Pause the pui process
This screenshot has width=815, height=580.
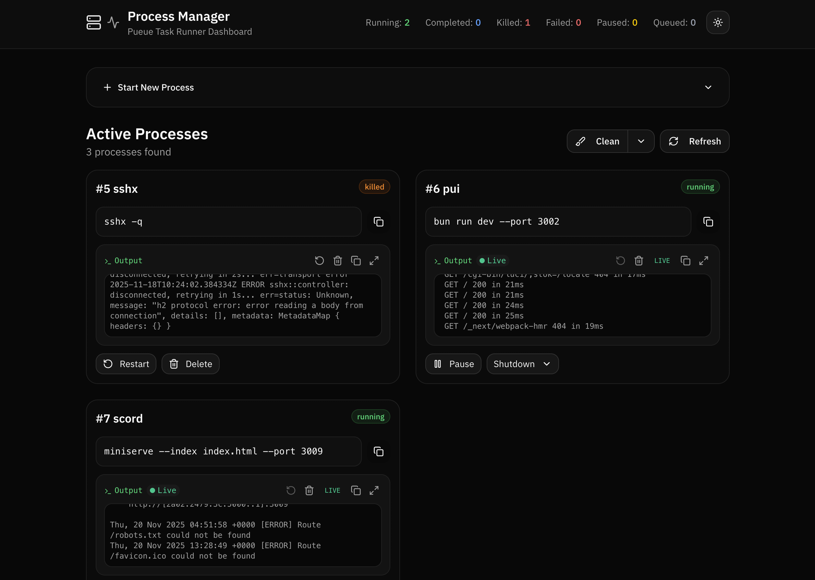coord(453,364)
